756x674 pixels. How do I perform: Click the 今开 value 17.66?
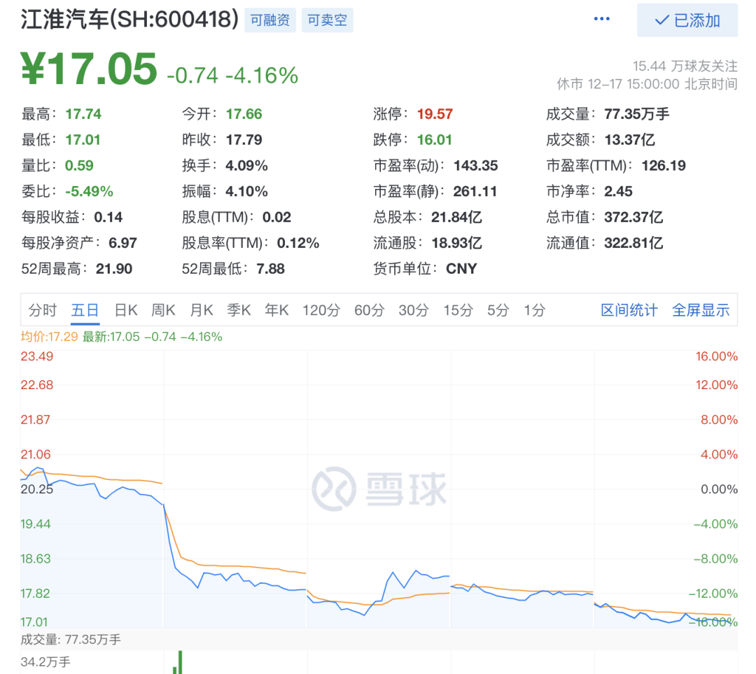pyautogui.click(x=244, y=114)
